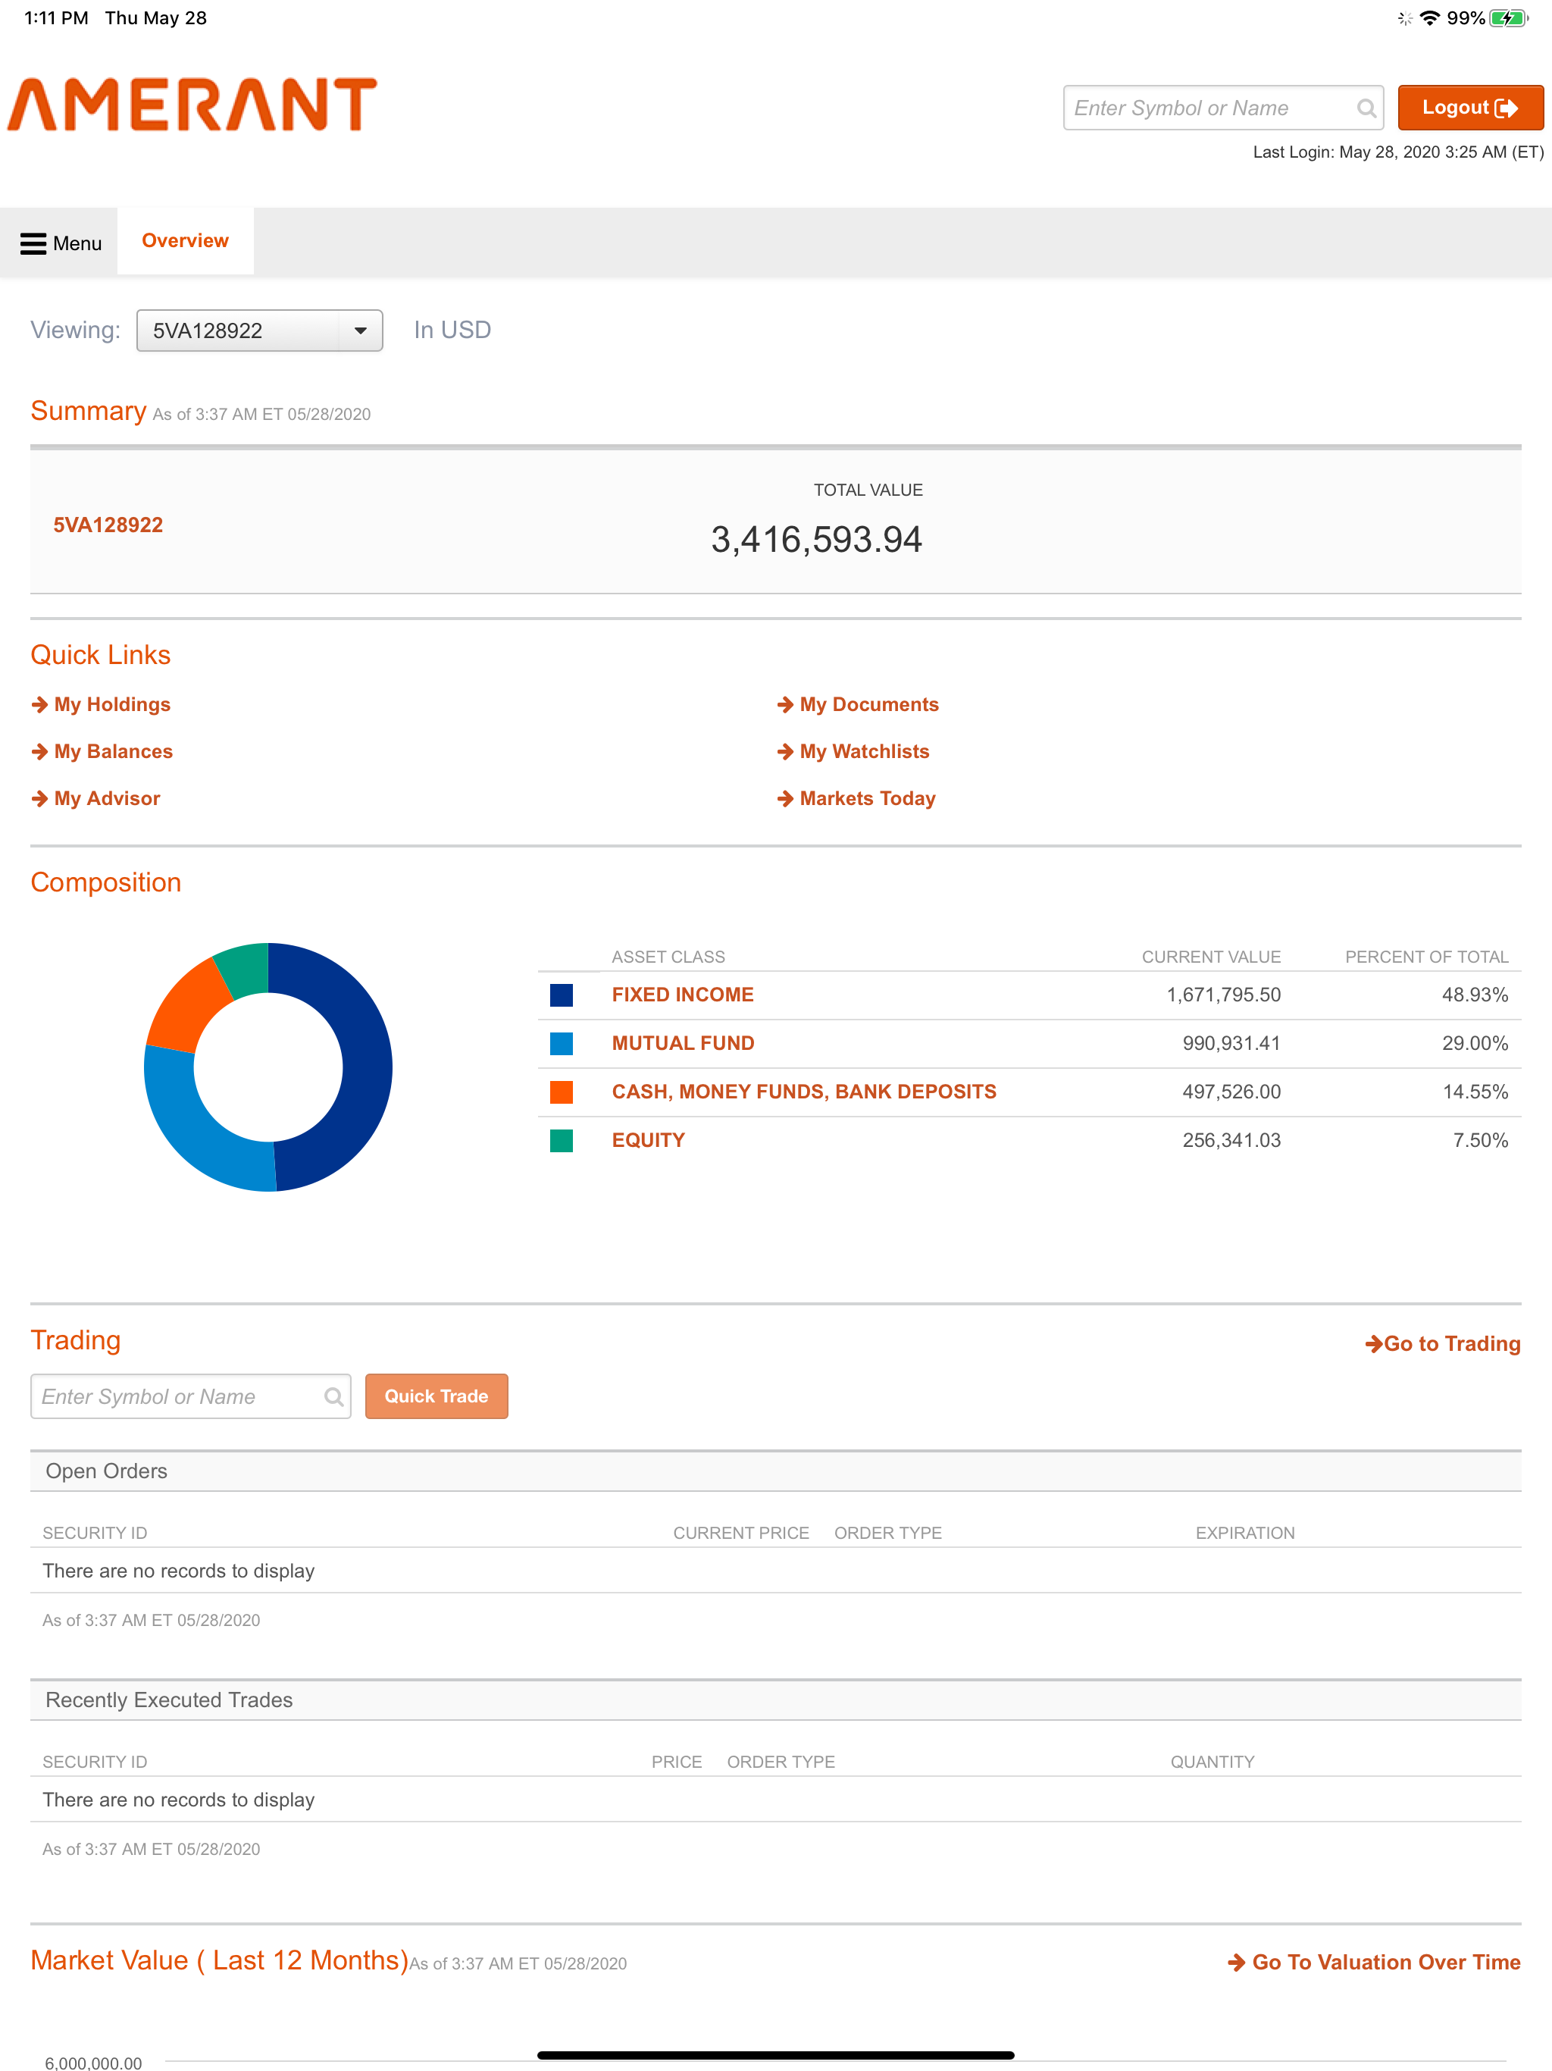Click the Recently Executed Trades section header

point(776,1700)
